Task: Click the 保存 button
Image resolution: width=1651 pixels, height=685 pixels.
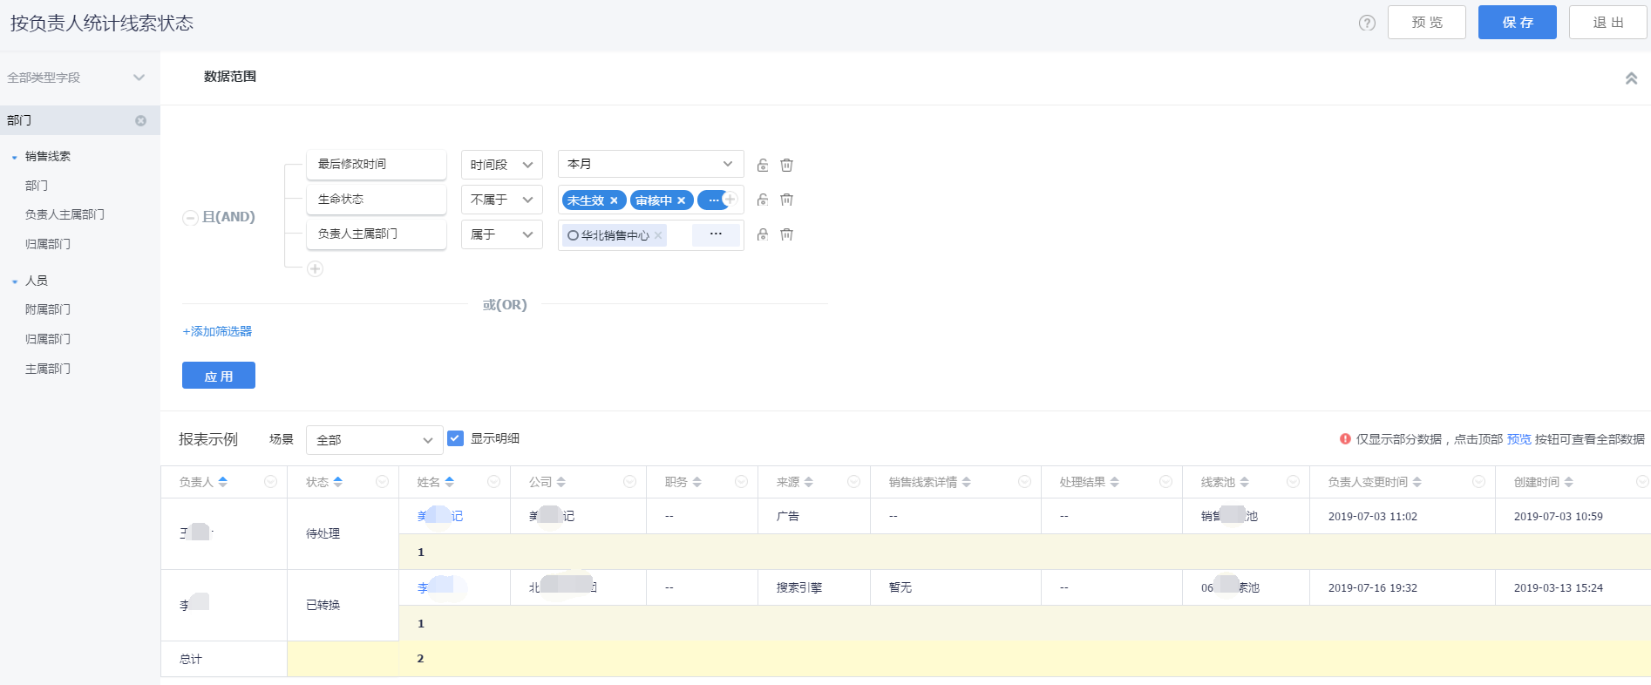Action: coord(1518,23)
